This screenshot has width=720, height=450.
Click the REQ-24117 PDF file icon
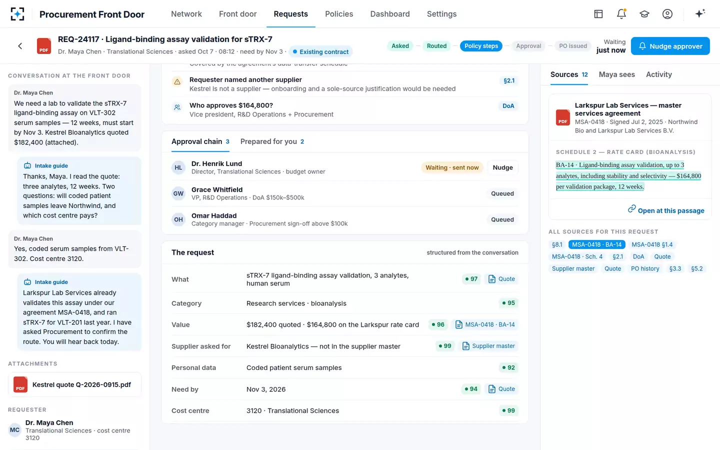[x=44, y=46]
